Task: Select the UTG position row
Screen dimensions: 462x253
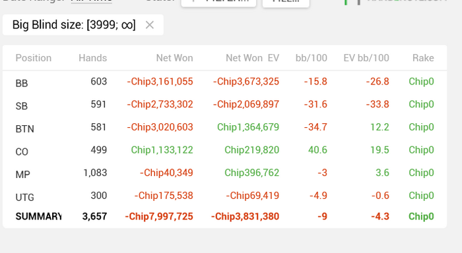Action: pyautogui.click(x=224, y=196)
